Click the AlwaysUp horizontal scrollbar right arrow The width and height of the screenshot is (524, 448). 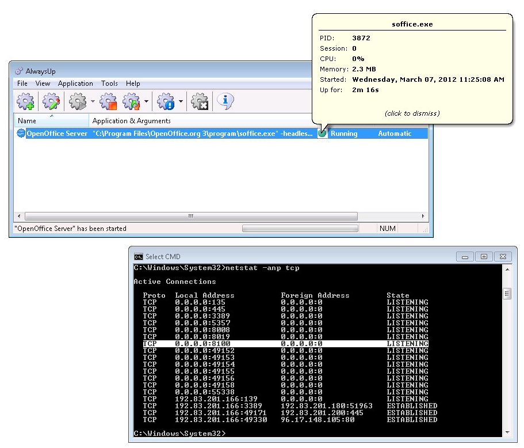tap(423, 216)
